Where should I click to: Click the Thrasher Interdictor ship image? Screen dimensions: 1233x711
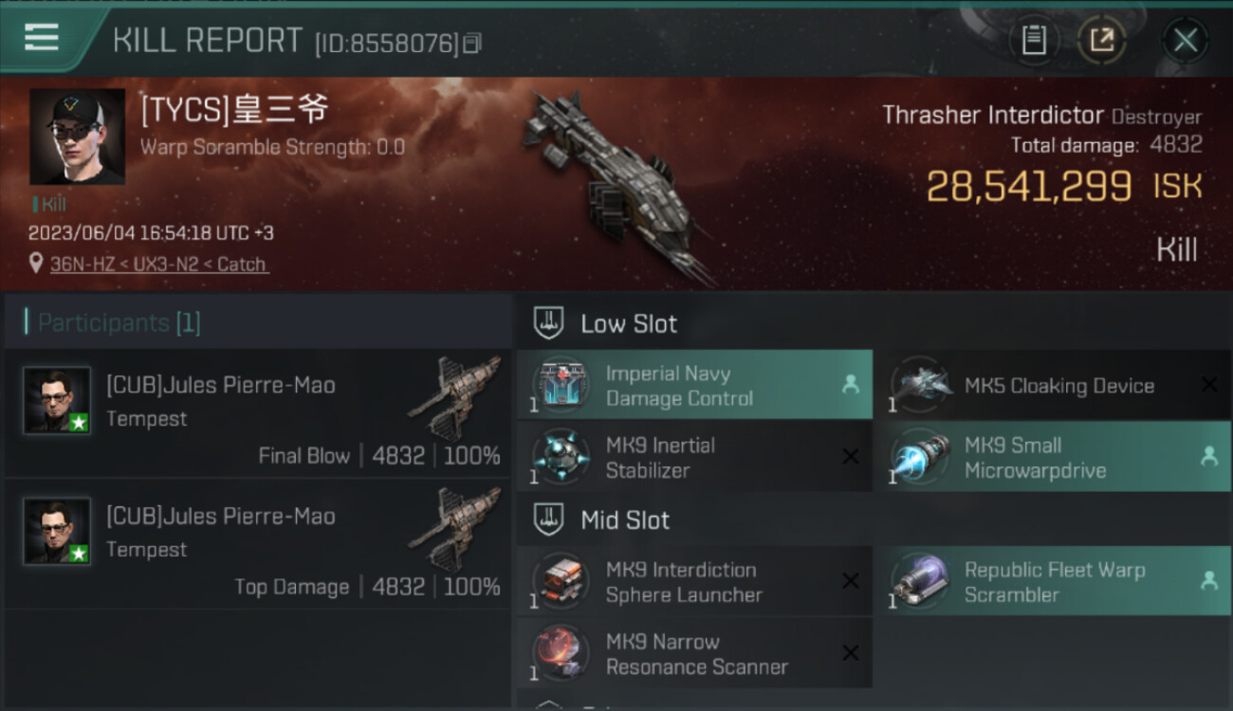coord(615,185)
